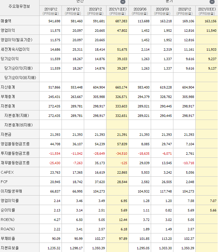The width and height of the screenshot is (218, 252).
Task: Select the ROA estimate 6.18
Action: pyautogui.click(x=124, y=229)
